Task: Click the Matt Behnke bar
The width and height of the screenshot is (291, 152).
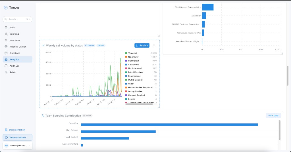Action: (118, 132)
